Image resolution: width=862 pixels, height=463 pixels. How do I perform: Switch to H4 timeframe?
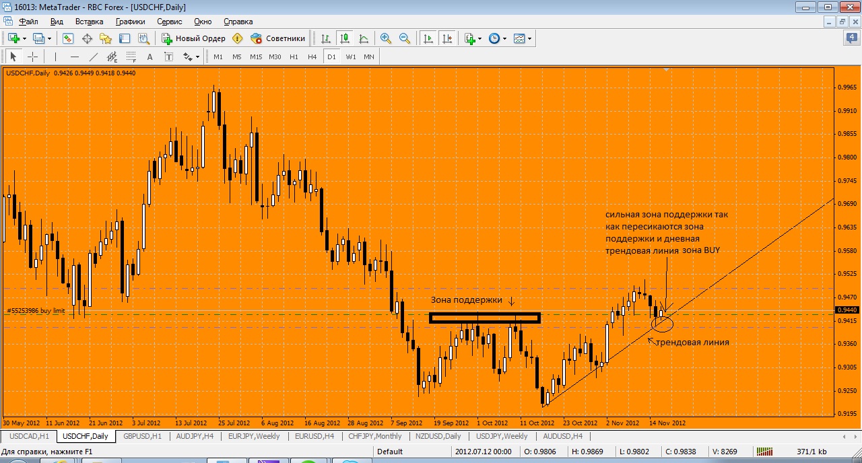click(x=312, y=57)
